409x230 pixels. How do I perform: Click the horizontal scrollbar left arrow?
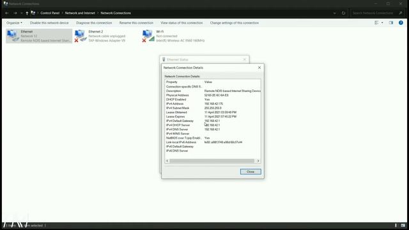point(167,161)
